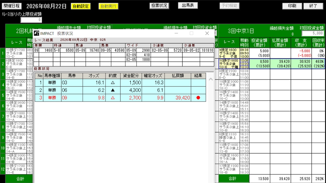Click the 終了 exit button
This screenshot has width=326, height=183.
click(313, 6)
